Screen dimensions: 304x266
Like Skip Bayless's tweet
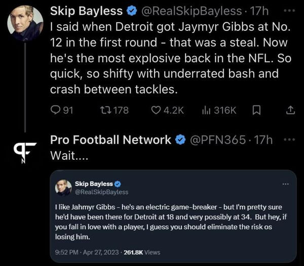(x=157, y=110)
